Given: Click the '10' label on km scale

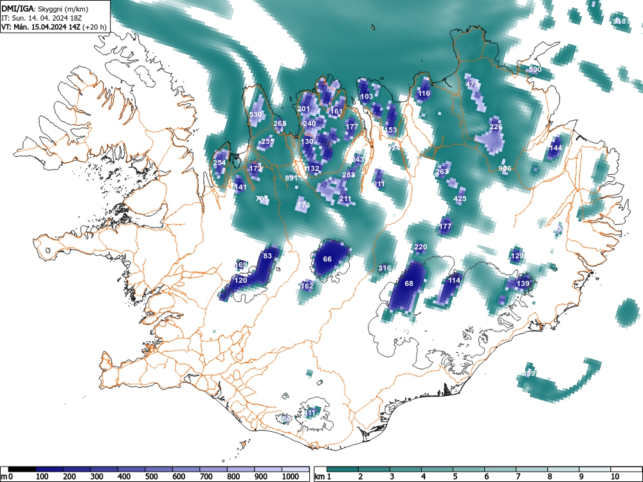Looking at the screenshot, I should pyautogui.click(x=615, y=477).
